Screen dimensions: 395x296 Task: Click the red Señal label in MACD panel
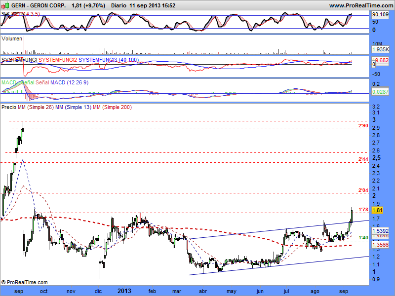42,82
